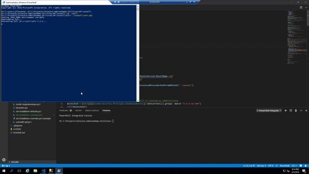The image size is (309, 174).
Task: Open set-installation-defaults.ps1 file
Action: (x=28, y=112)
